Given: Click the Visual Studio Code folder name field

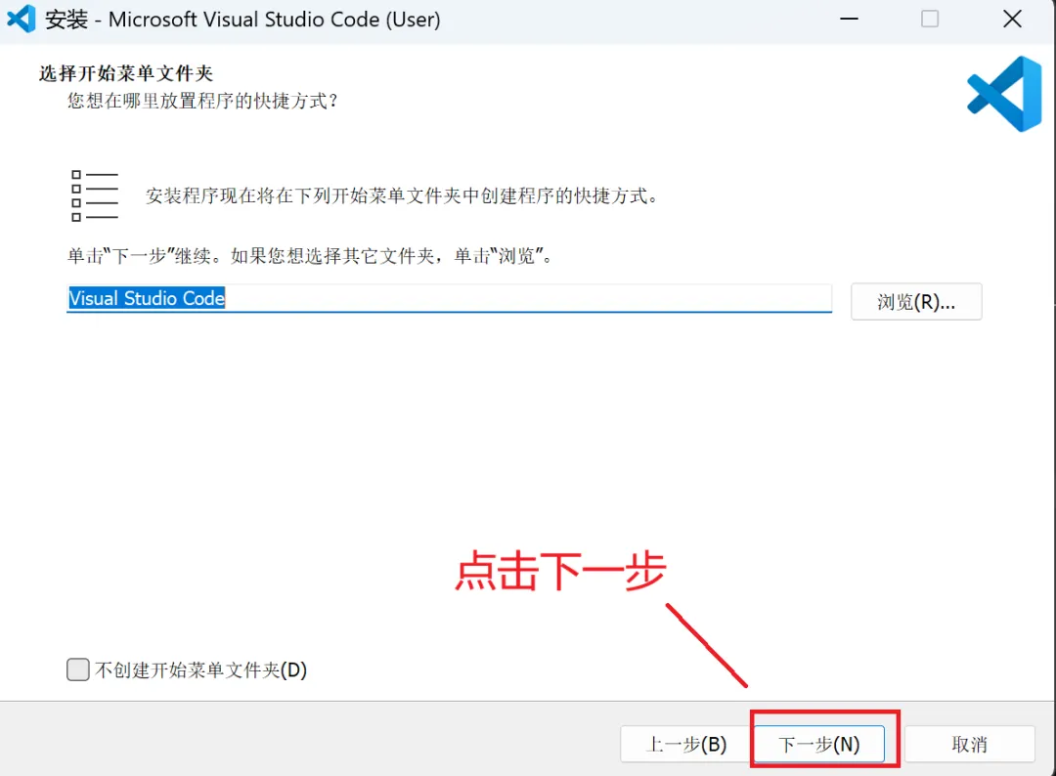Looking at the screenshot, I should point(449,298).
